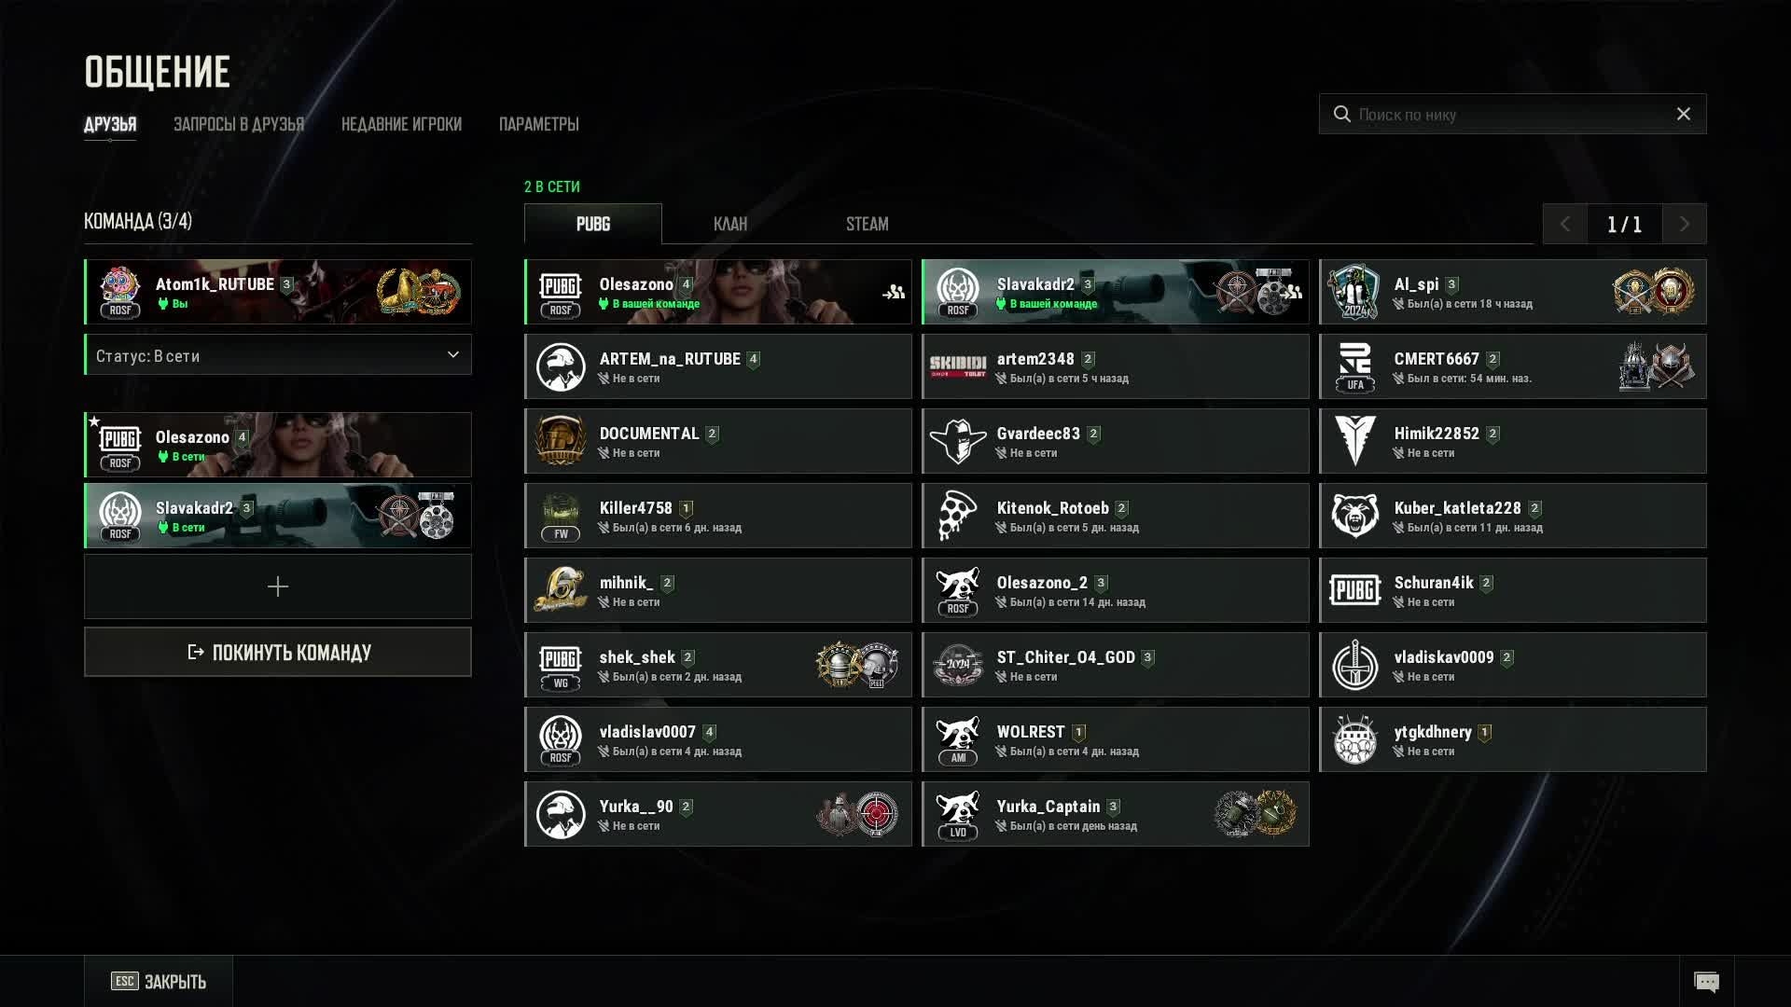Click artem2348's Skibidi avatar icon

[x=958, y=366]
